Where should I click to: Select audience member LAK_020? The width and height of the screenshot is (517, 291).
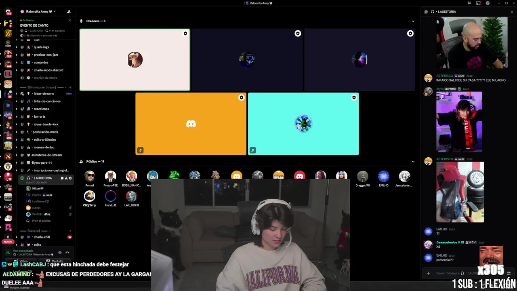pos(132,199)
